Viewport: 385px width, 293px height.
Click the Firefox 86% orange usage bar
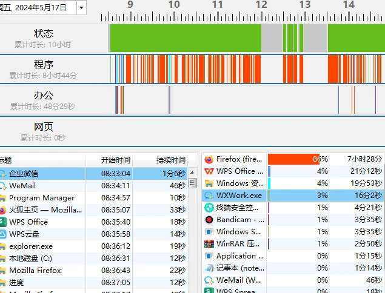[293, 159]
